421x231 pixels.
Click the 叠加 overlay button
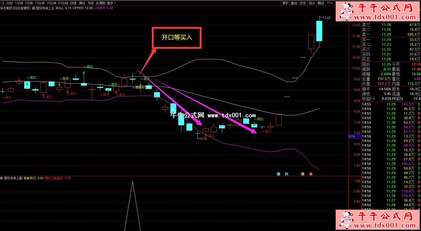[294, 3]
